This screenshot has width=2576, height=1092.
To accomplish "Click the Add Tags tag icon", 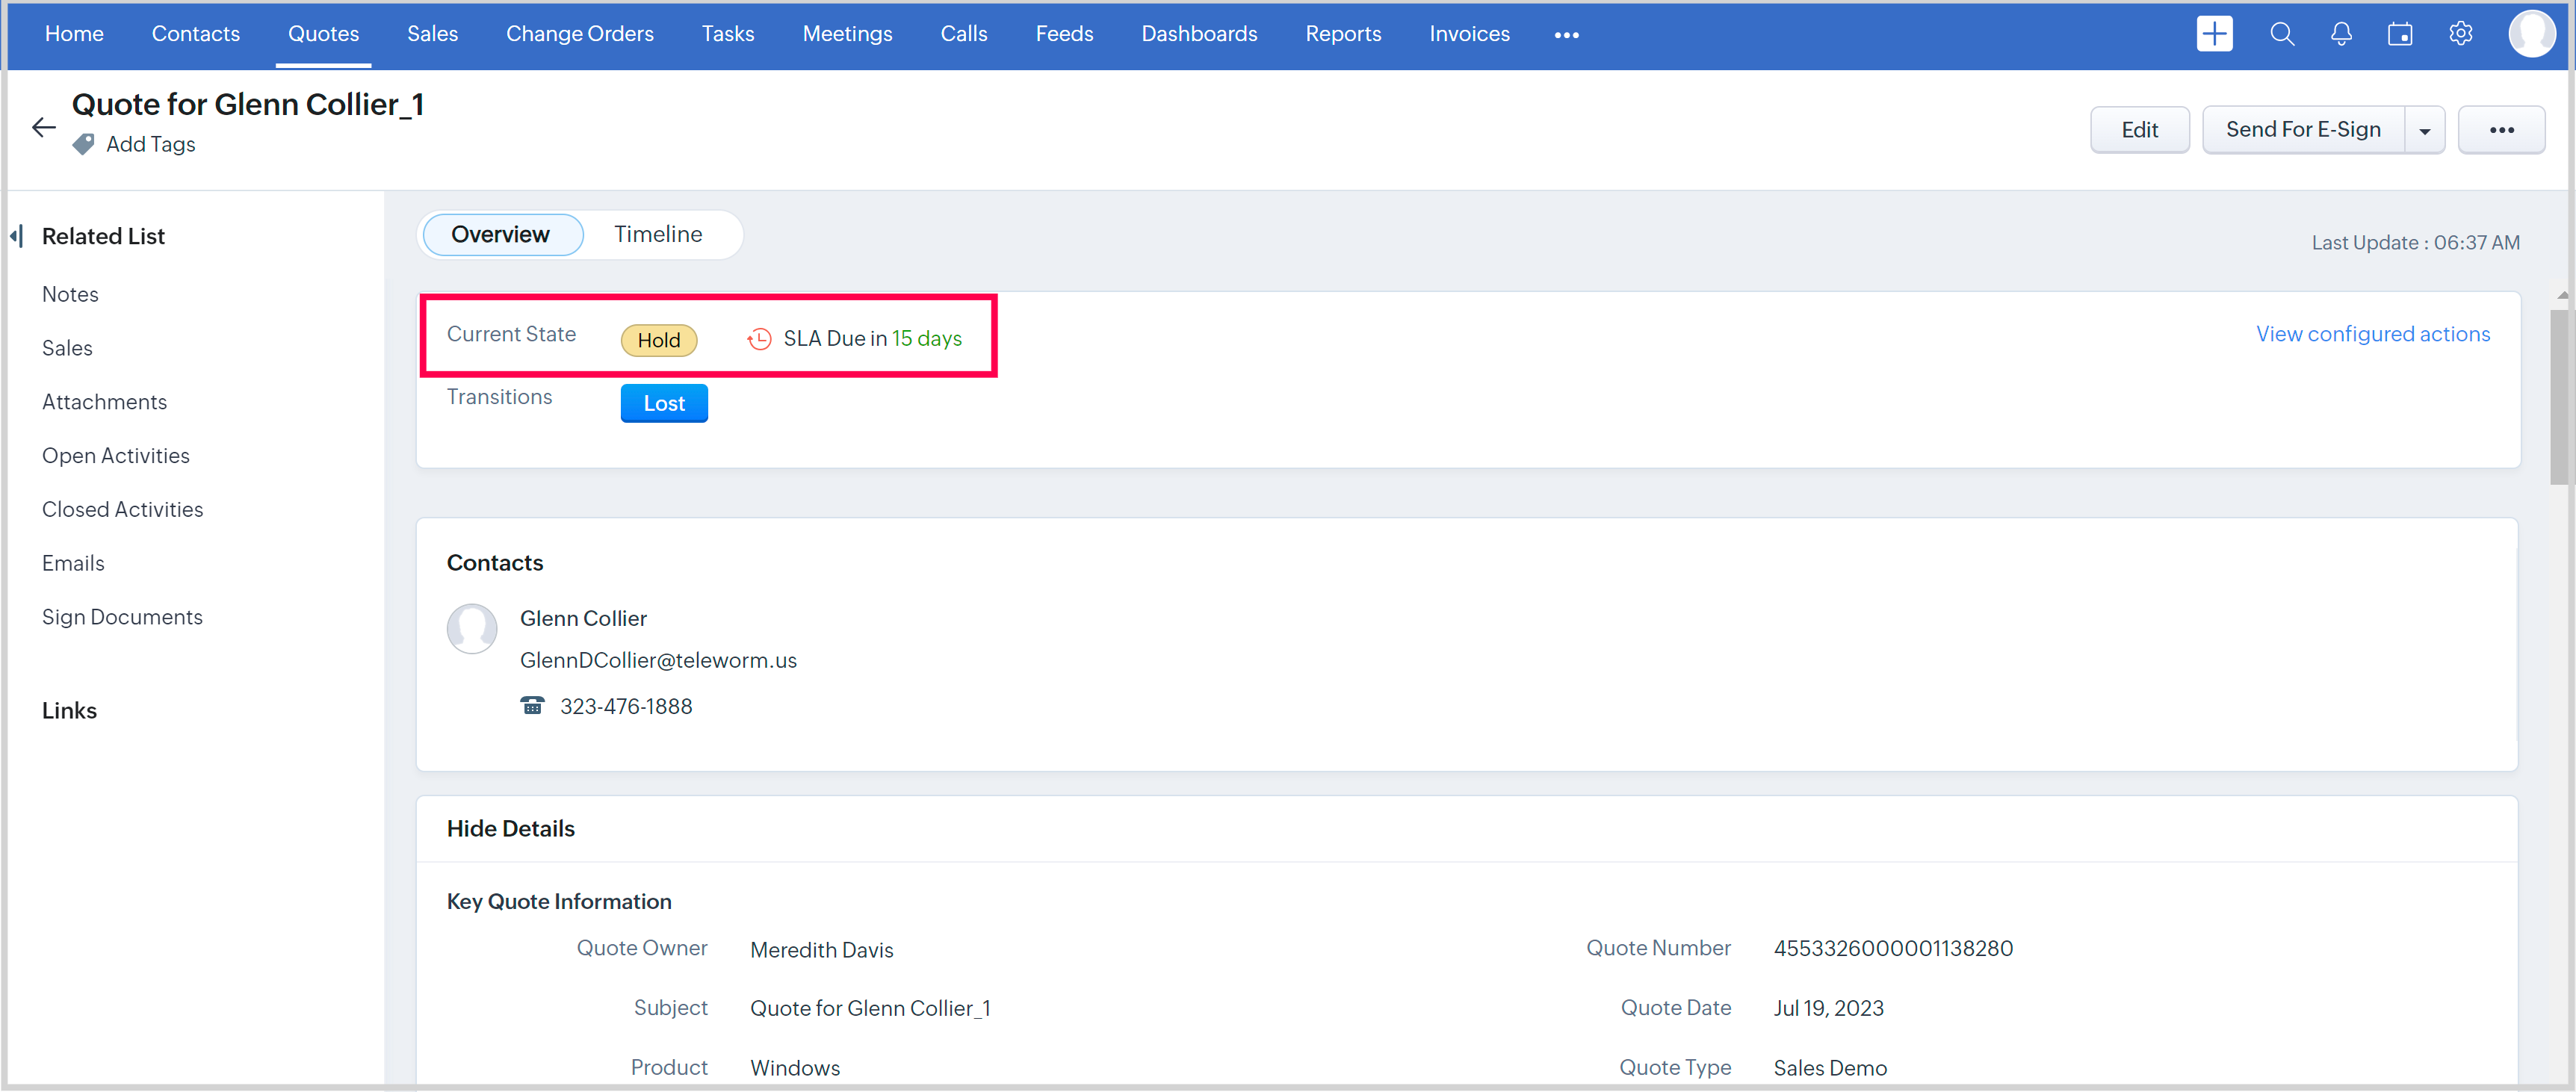I will [x=84, y=144].
